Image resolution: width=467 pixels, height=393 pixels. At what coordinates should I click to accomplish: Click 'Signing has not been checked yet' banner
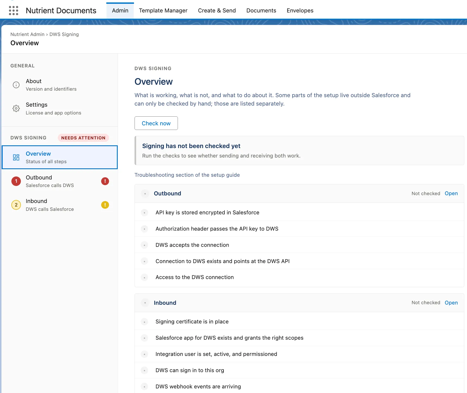(x=299, y=150)
